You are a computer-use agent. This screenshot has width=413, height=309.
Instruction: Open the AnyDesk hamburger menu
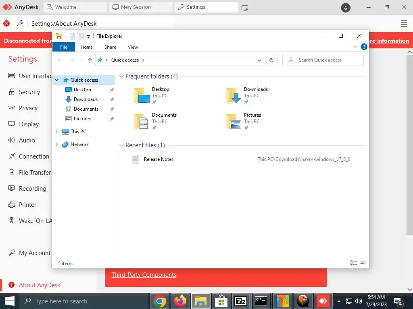tap(404, 23)
